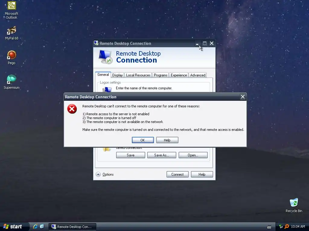Close the Remote Desktop Connection main window
Viewport: 309px width, 231px height.
(x=212, y=43)
